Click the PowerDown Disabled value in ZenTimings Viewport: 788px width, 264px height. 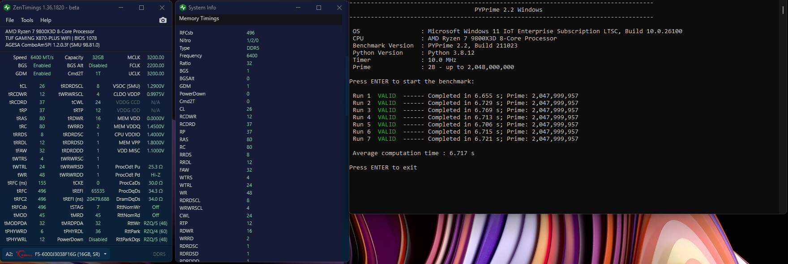[98, 239]
